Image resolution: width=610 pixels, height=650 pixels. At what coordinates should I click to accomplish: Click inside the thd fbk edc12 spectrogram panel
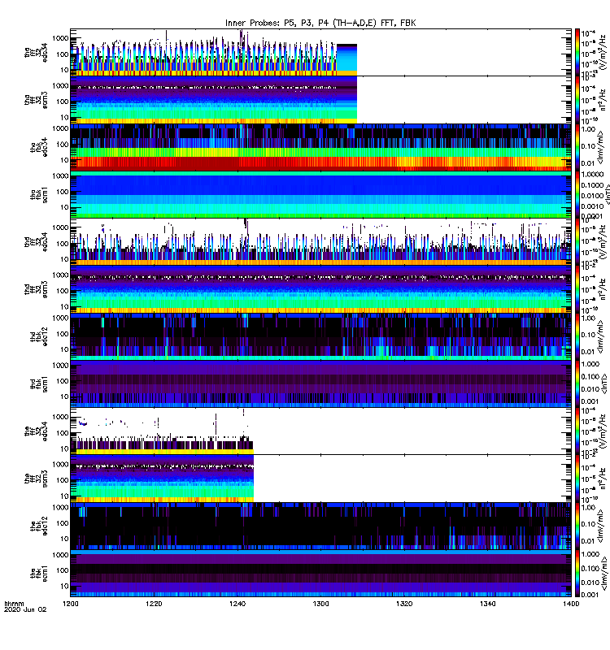pyautogui.click(x=320, y=336)
